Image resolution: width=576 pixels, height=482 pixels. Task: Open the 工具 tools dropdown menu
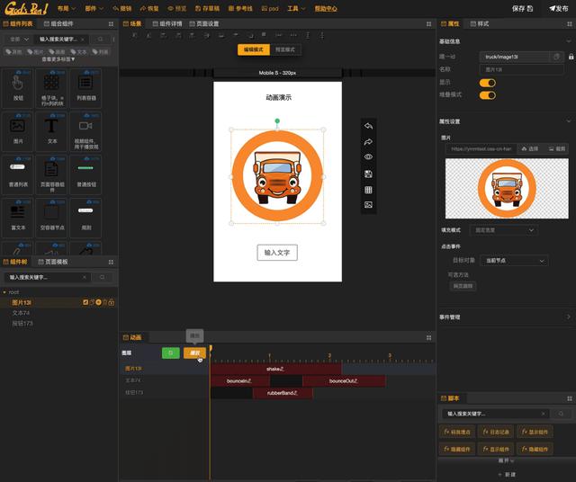[296, 8]
